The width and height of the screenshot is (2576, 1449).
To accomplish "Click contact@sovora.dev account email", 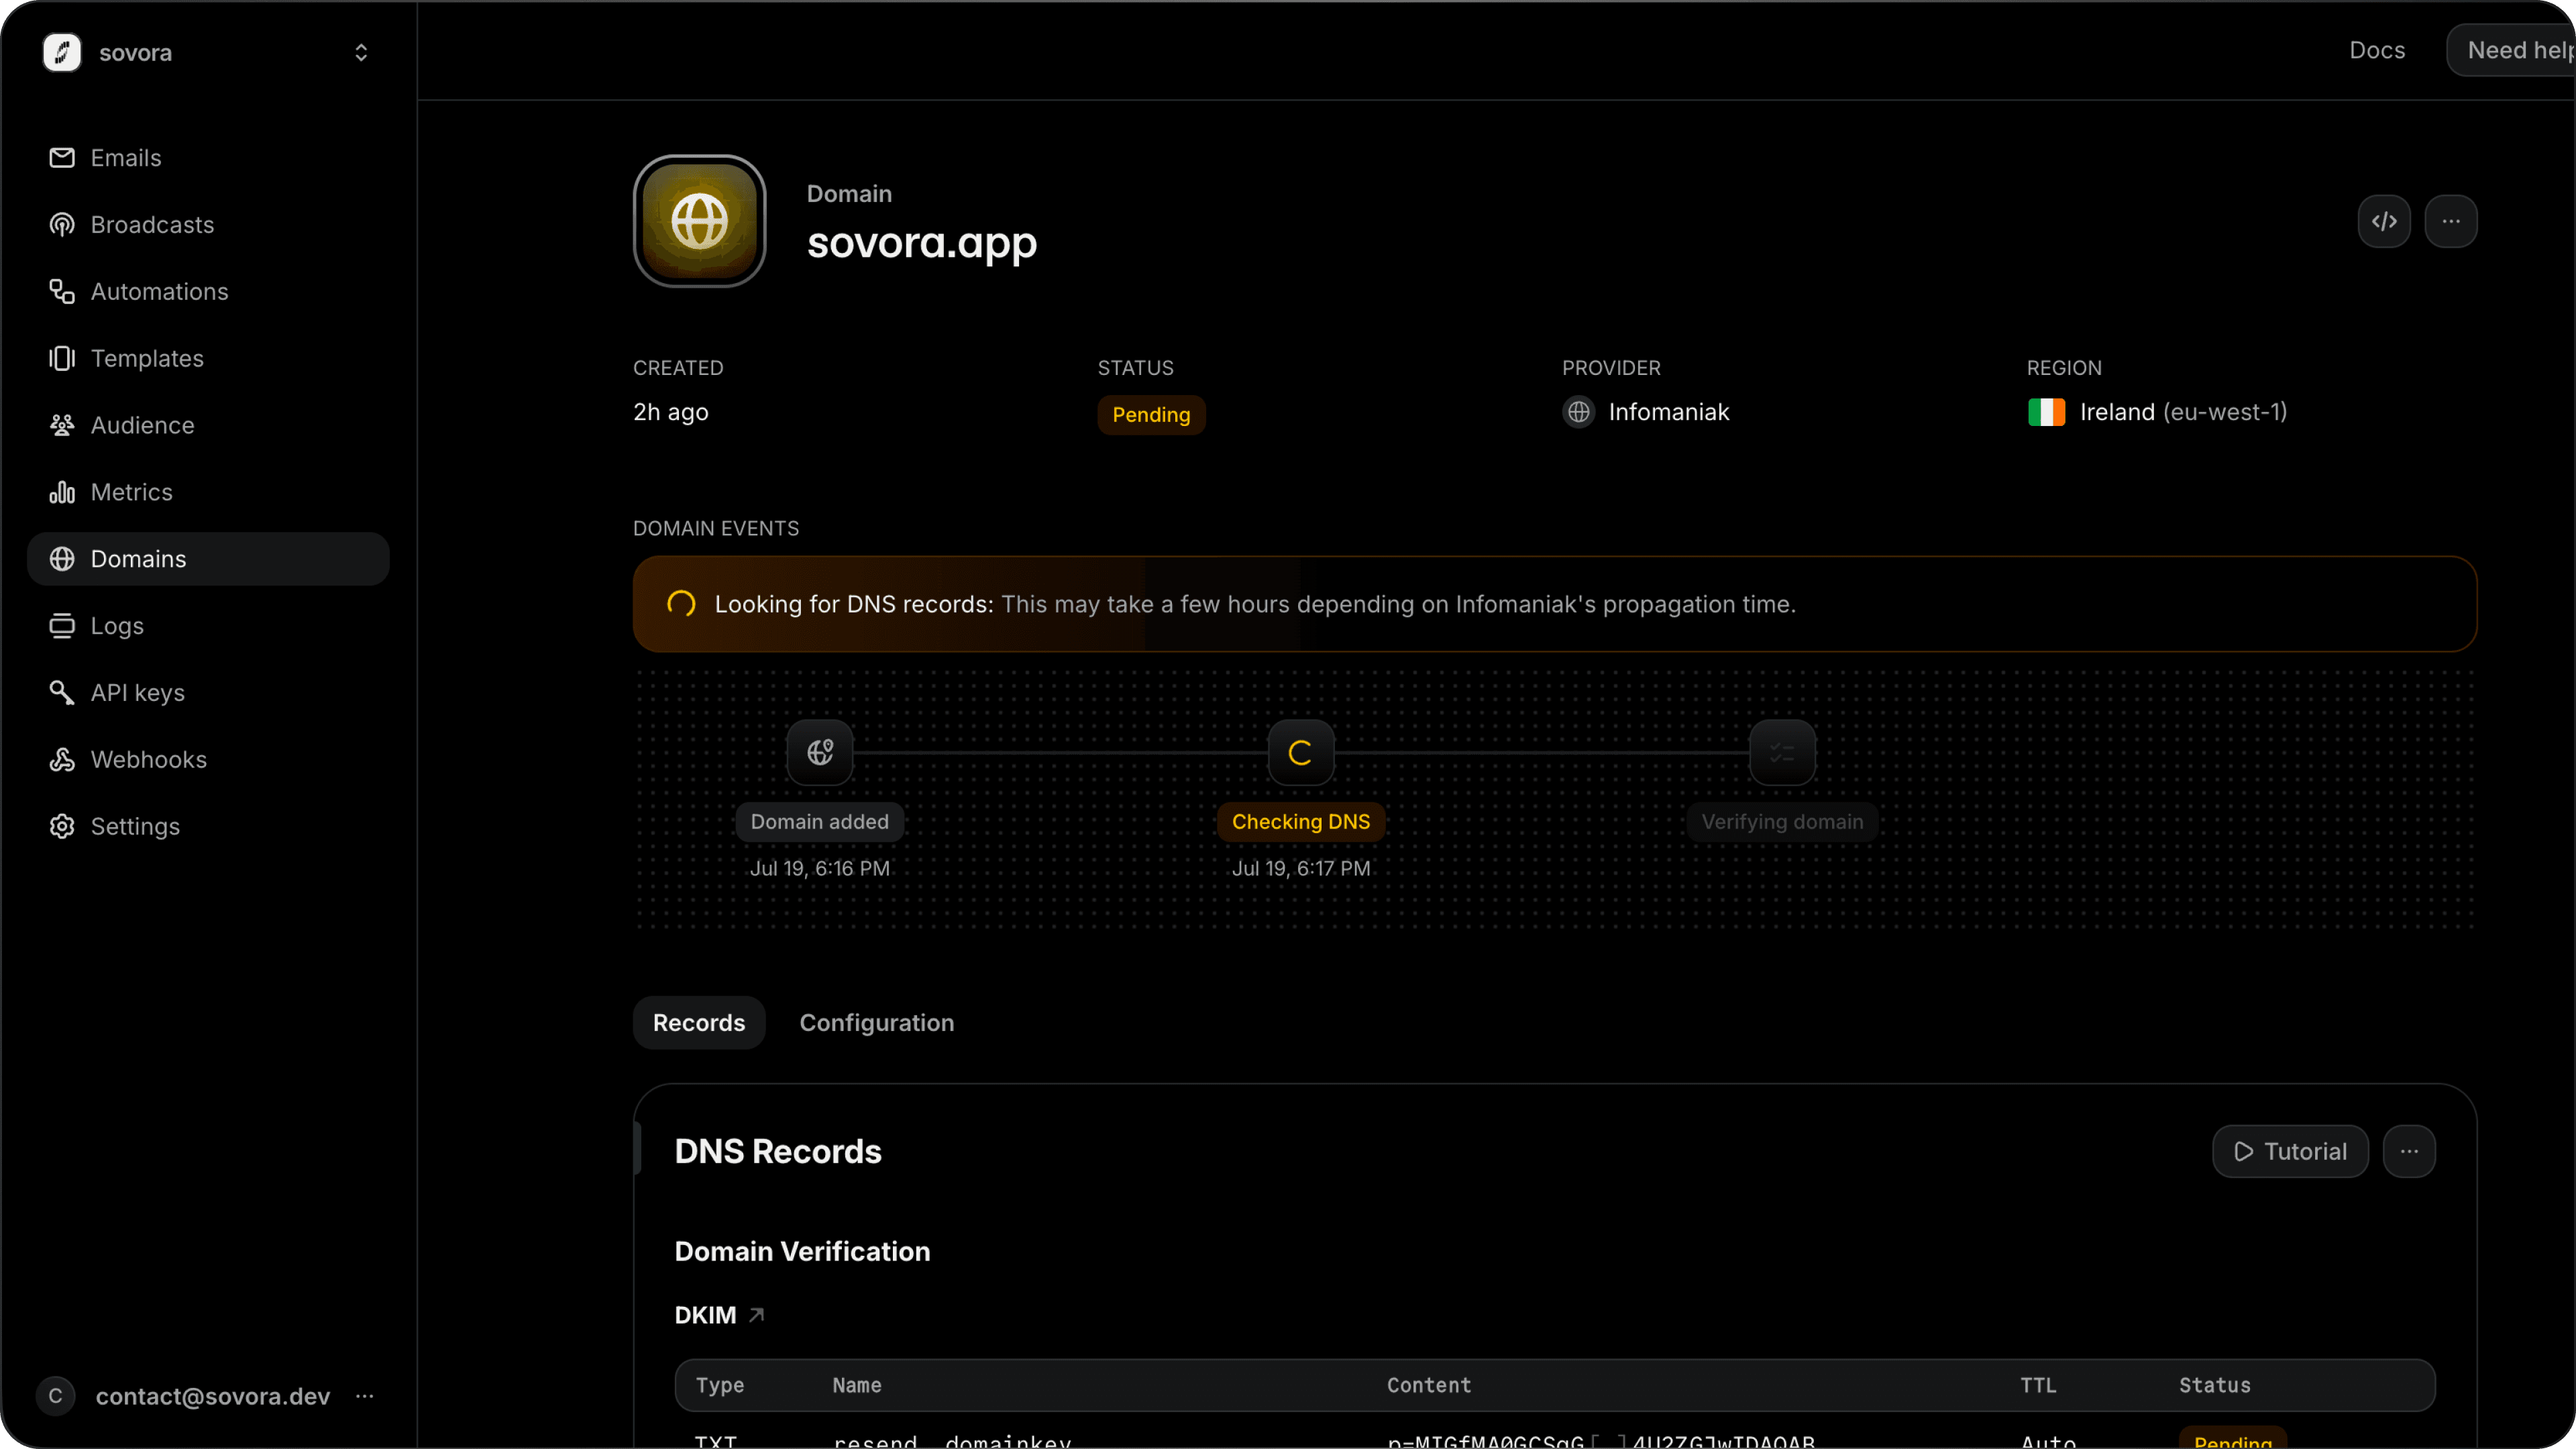I will pyautogui.click(x=213, y=1396).
